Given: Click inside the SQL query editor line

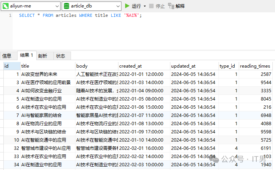Looking at the screenshot, I should (80, 15).
